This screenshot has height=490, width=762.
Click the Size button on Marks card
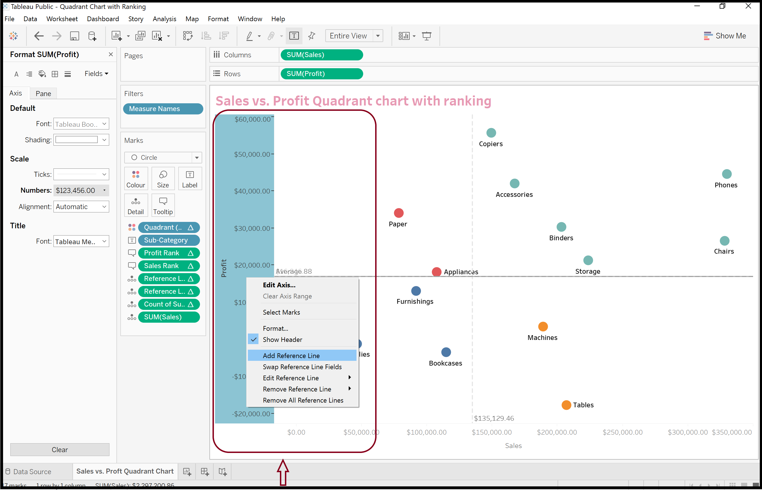tap(163, 179)
